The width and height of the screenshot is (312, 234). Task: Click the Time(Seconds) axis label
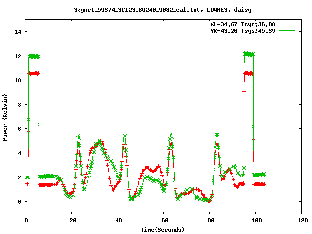tap(163, 230)
